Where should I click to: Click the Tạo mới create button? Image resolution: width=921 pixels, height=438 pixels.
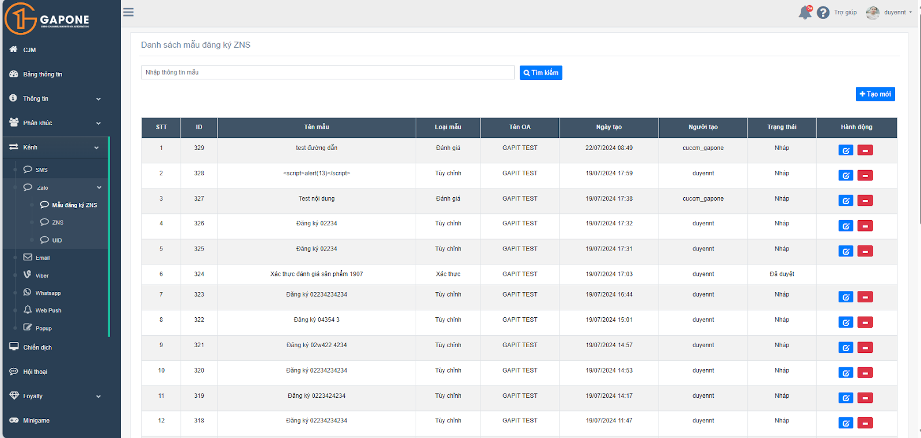(875, 94)
